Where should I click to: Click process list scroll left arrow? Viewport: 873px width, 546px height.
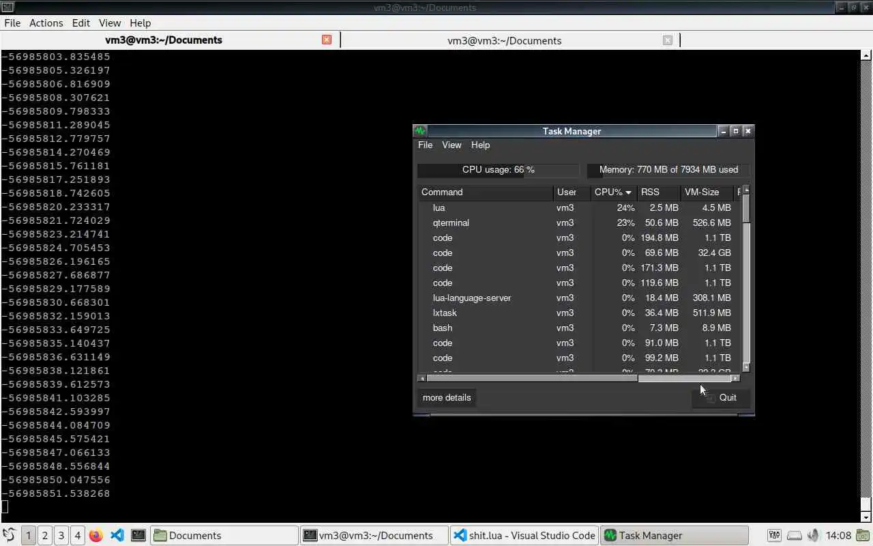pyautogui.click(x=421, y=378)
